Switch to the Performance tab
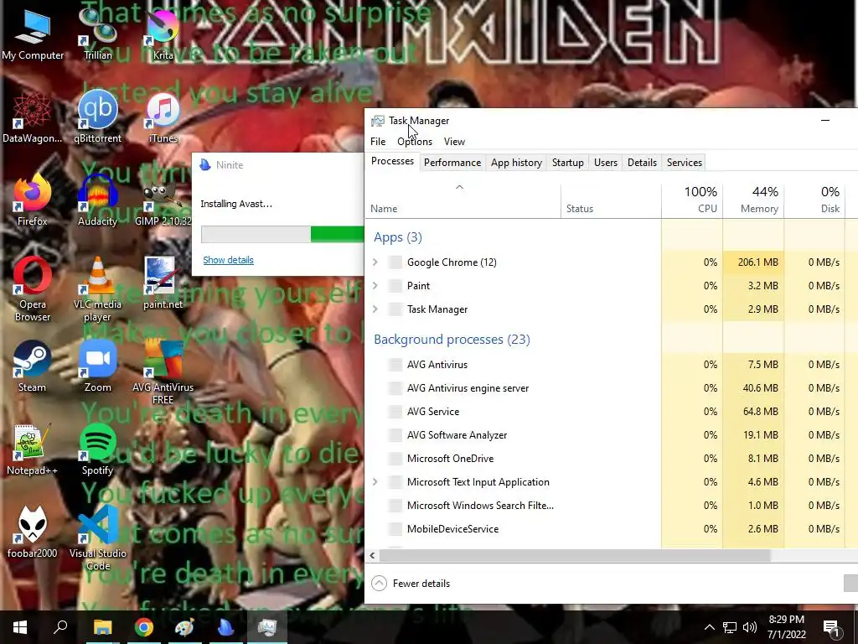Screen dimensions: 858x644 click(x=452, y=163)
